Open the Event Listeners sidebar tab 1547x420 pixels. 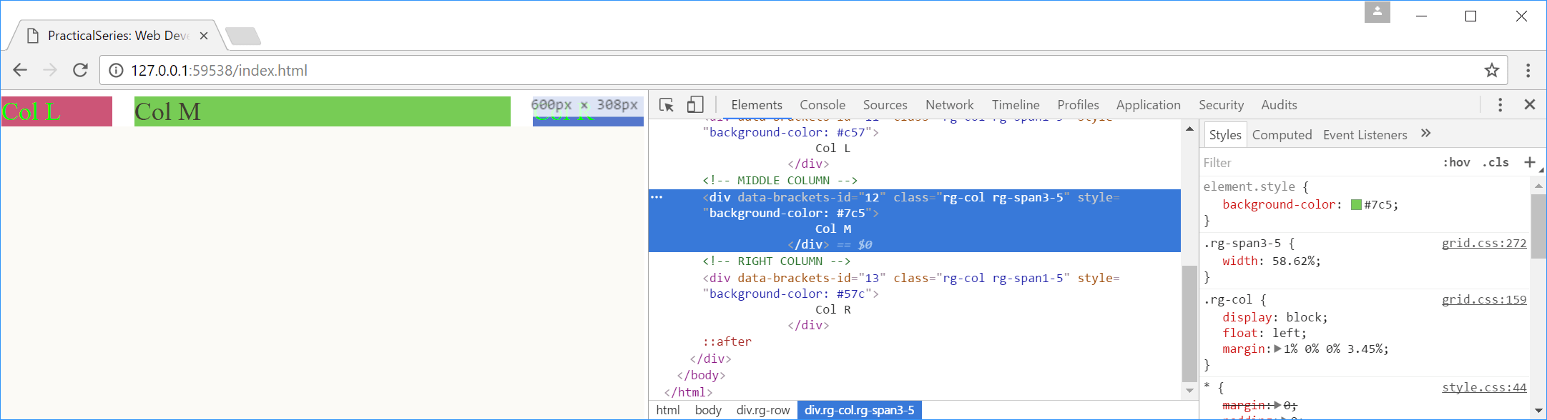tap(1365, 135)
